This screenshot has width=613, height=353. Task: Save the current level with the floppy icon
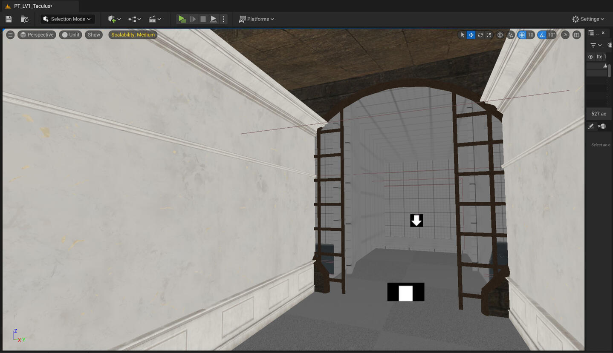click(9, 19)
